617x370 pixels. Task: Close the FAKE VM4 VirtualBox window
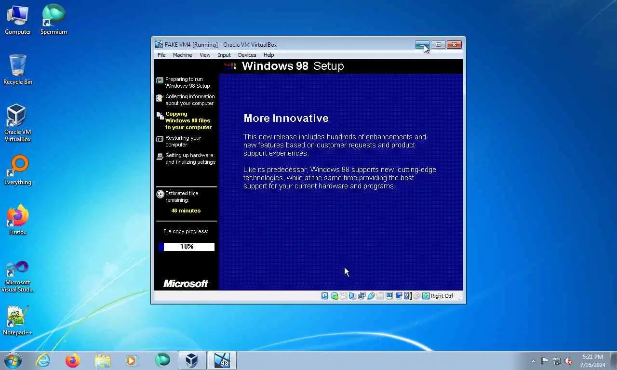pos(454,45)
